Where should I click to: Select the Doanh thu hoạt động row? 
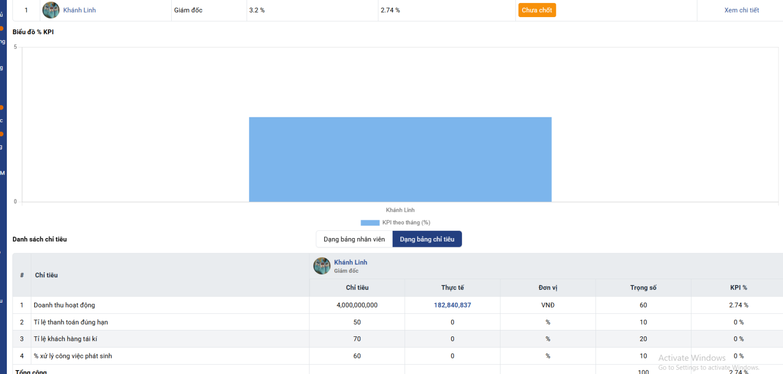65,305
